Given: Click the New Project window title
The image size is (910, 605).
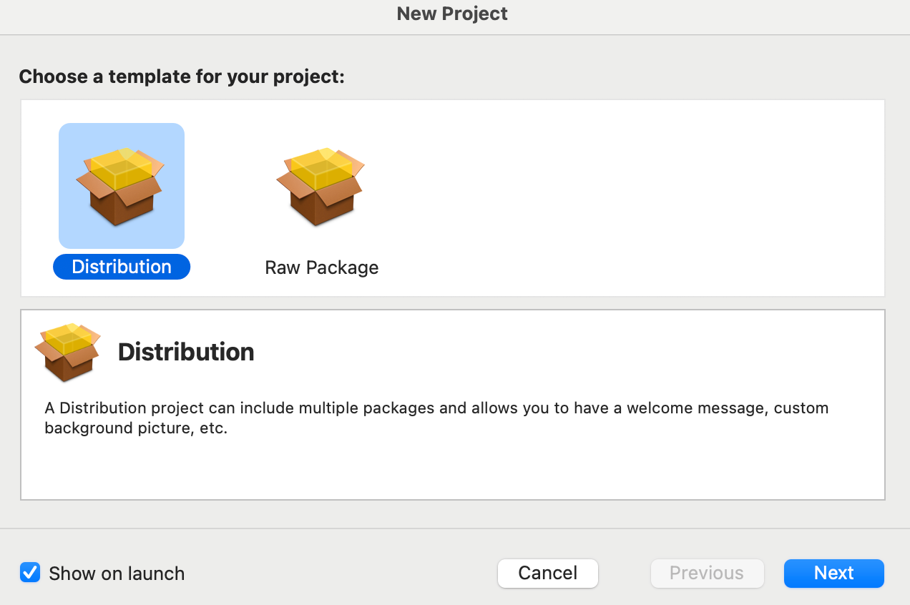Looking at the screenshot, I should [x=452, y=14].
